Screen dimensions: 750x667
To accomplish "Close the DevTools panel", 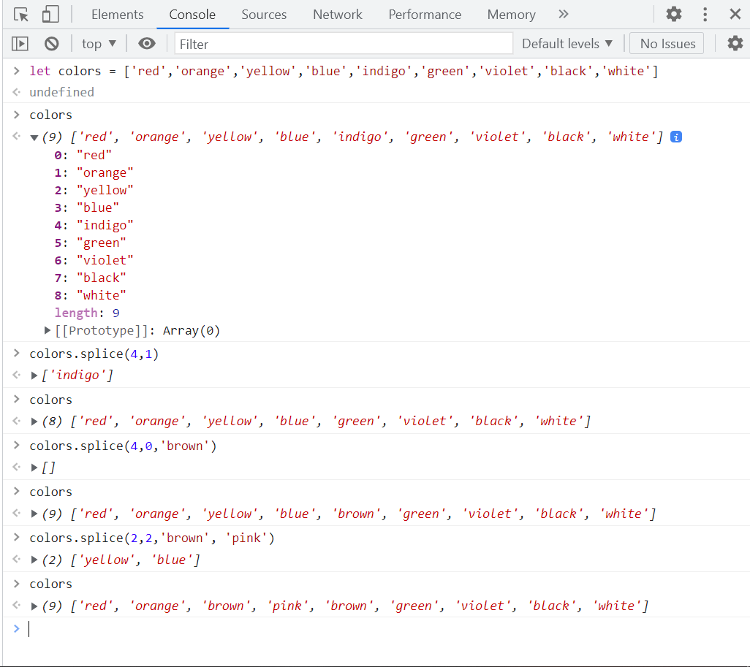I will click(735, 14).
